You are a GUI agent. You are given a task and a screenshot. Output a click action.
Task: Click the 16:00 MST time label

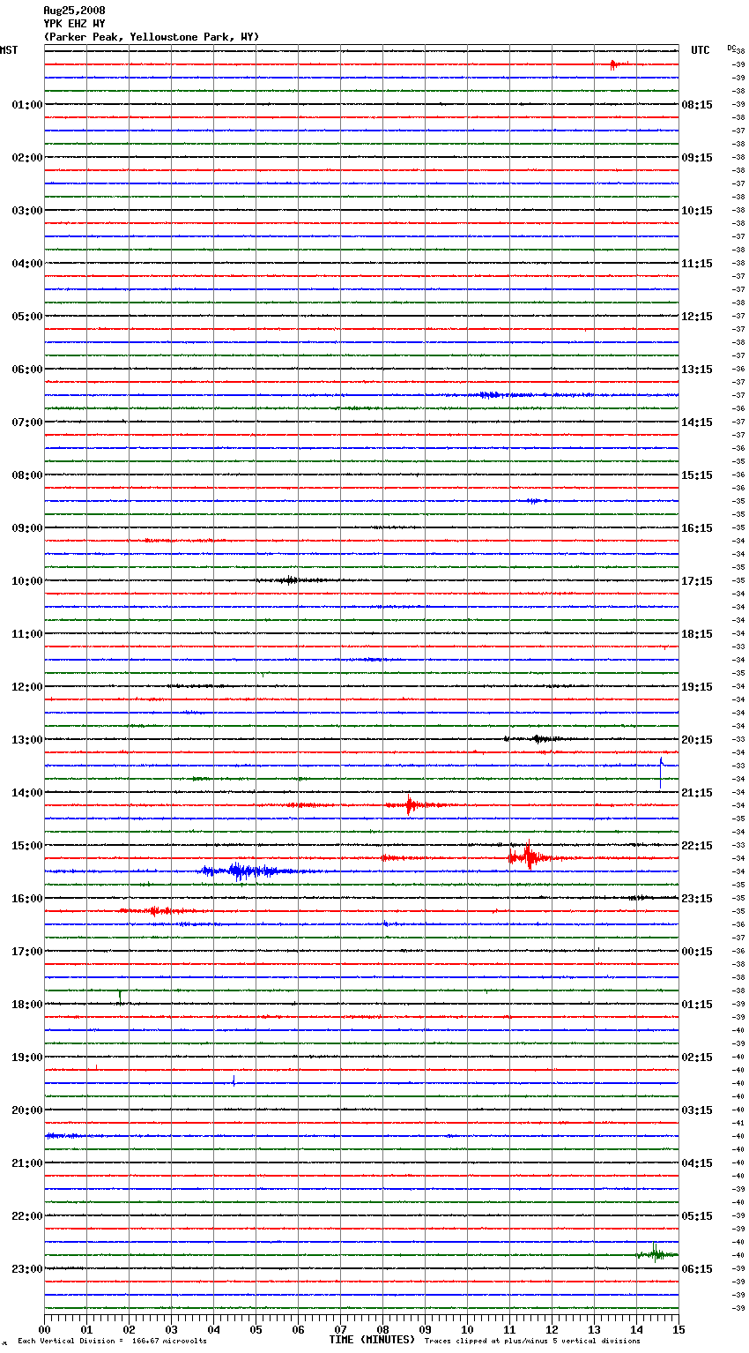pyautogui.click(x=27, y=899)
